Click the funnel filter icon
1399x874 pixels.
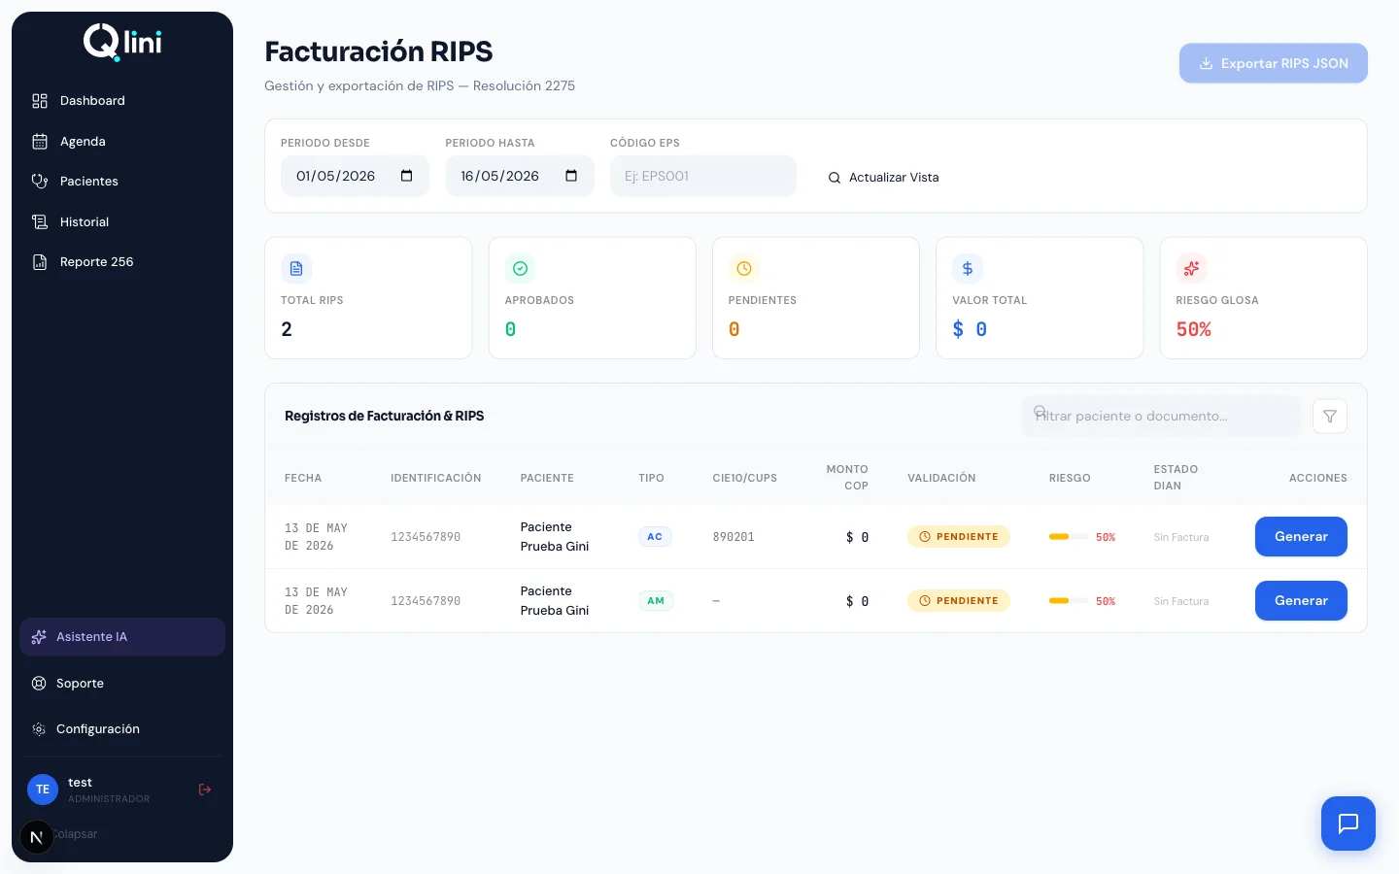pyautogui.click(x=1330, y=417)
